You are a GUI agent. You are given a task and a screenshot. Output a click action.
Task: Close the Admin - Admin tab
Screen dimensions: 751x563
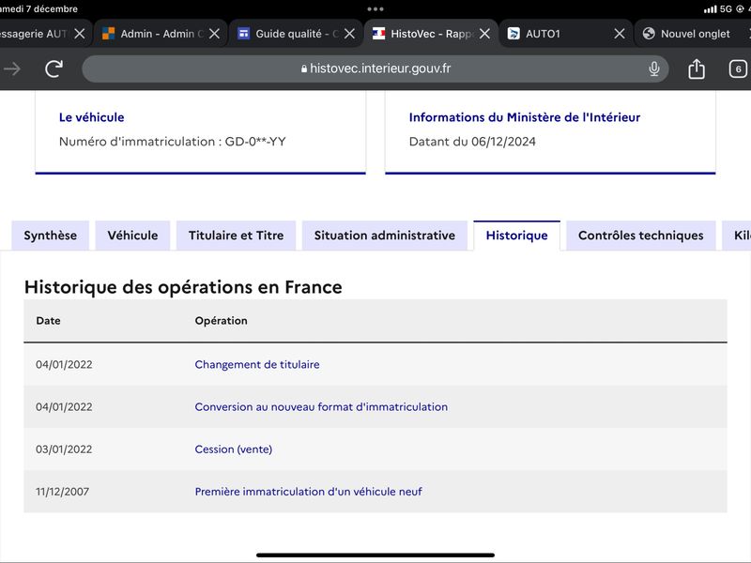(x=215, y=34)
